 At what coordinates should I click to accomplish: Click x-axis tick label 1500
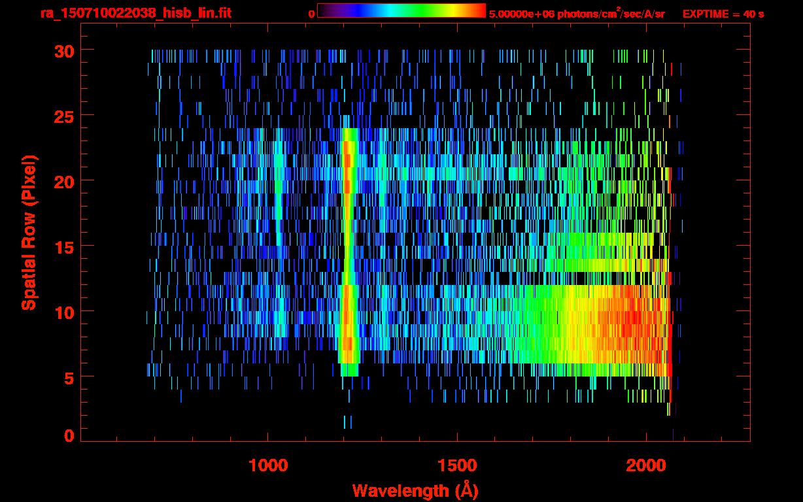(457, 466)
